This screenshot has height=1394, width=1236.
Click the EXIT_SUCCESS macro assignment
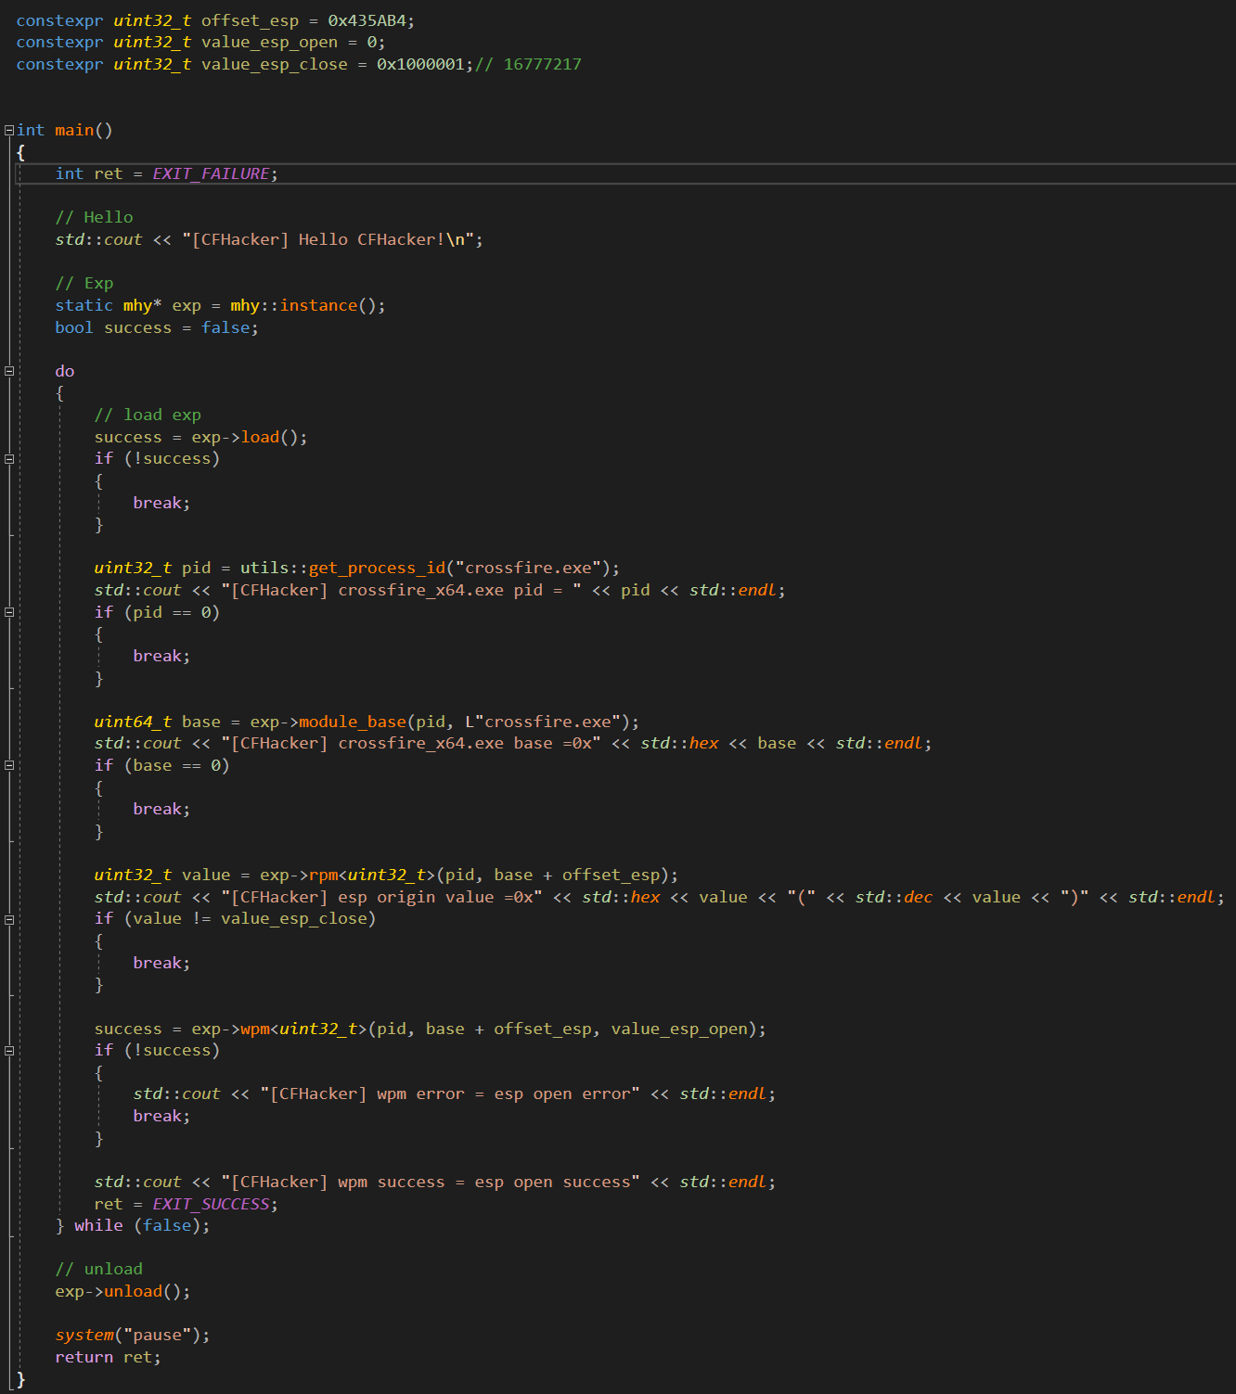click(x=211, y=1204)
